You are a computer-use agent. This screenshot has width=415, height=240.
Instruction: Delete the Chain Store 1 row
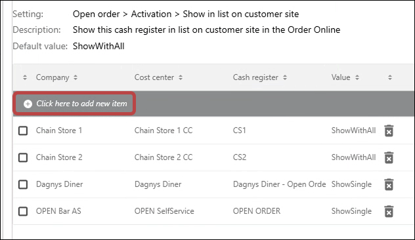coord(389,131)
